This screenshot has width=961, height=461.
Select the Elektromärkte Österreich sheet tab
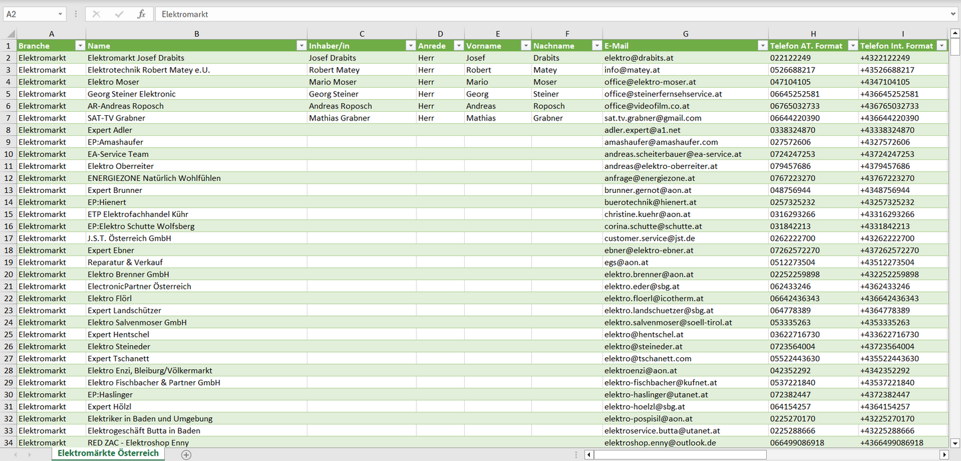click(108, 453)
